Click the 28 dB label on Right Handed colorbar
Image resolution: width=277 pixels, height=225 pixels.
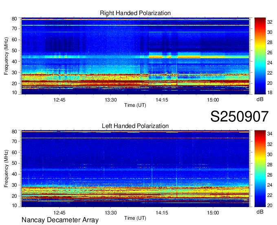pos(270,42)
